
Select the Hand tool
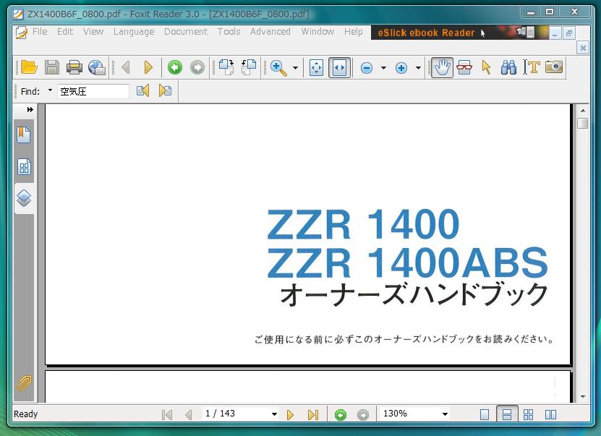442,67
